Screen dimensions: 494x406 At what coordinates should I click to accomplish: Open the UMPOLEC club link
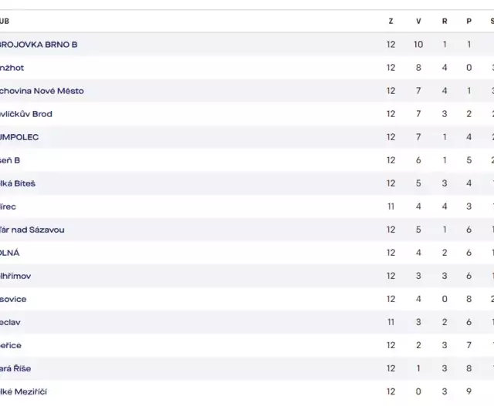click(x=19, y=137)
